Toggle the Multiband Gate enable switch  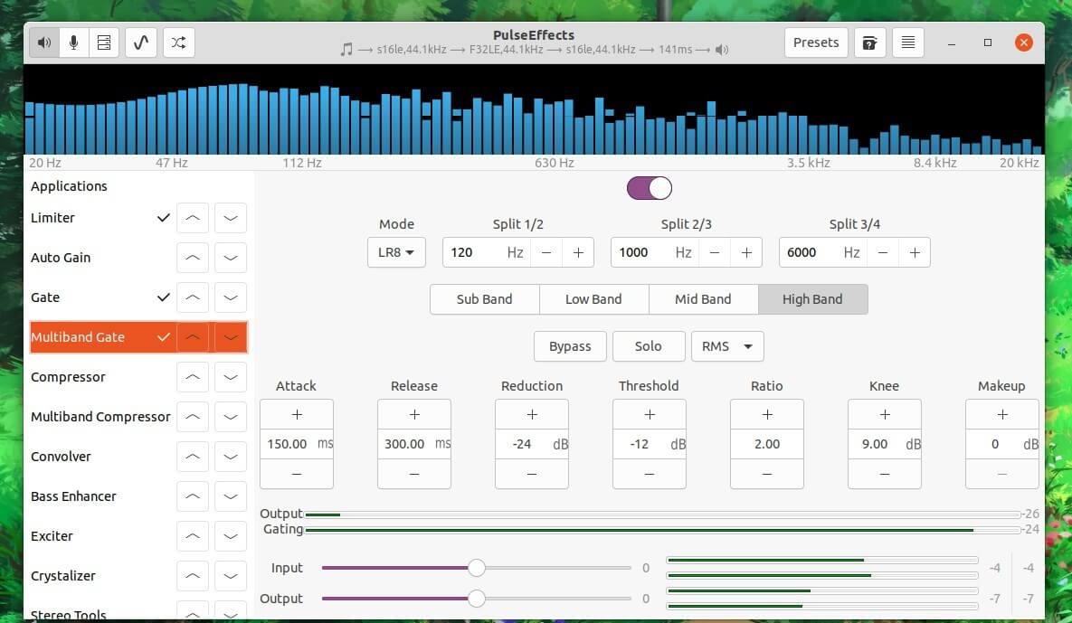(x=650, y=188)
